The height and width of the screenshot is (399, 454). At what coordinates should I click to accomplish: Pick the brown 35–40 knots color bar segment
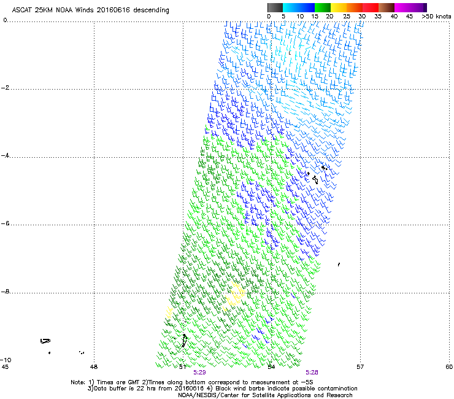387,7
